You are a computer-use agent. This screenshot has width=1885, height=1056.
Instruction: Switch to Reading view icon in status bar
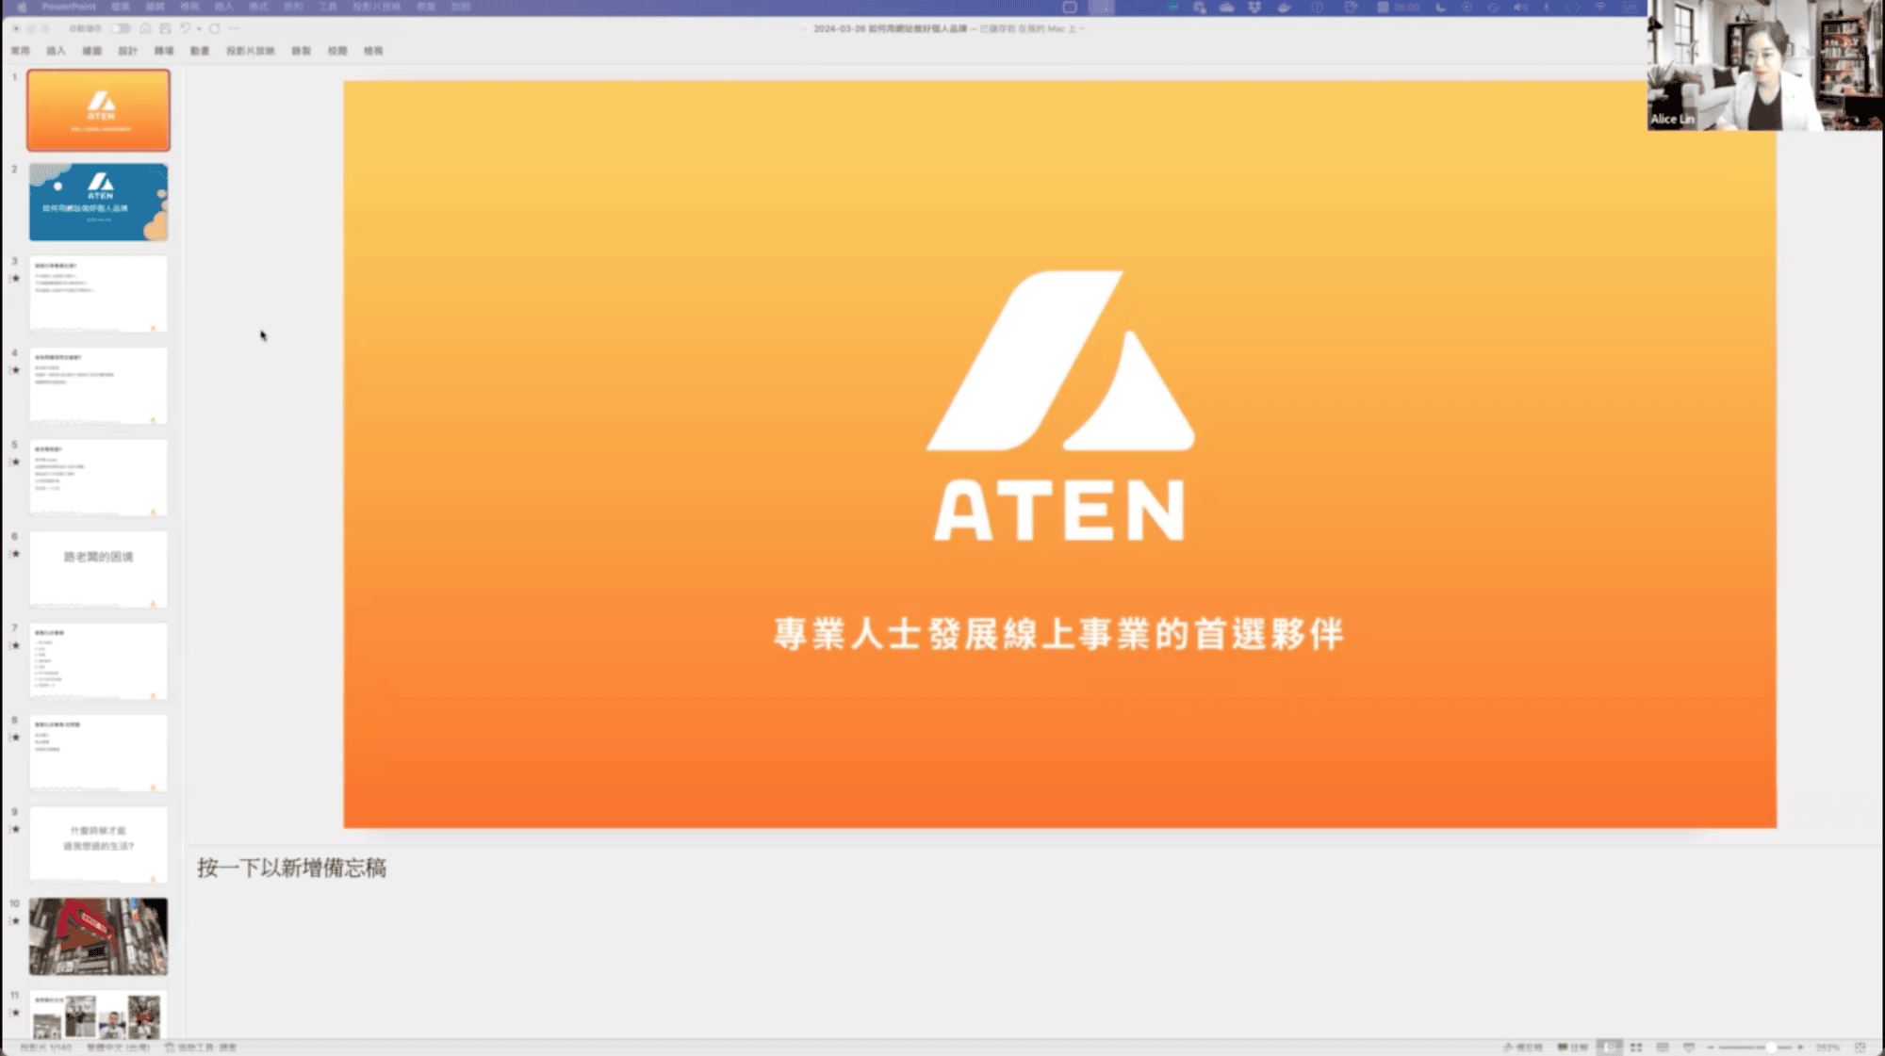[1663, 1047]
